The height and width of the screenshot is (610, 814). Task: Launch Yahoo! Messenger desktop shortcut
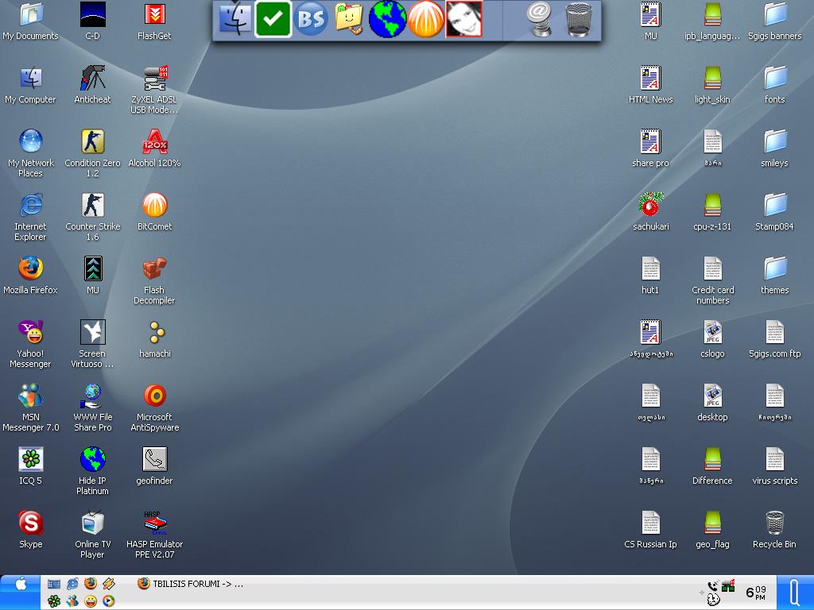[x=31, y=343]
